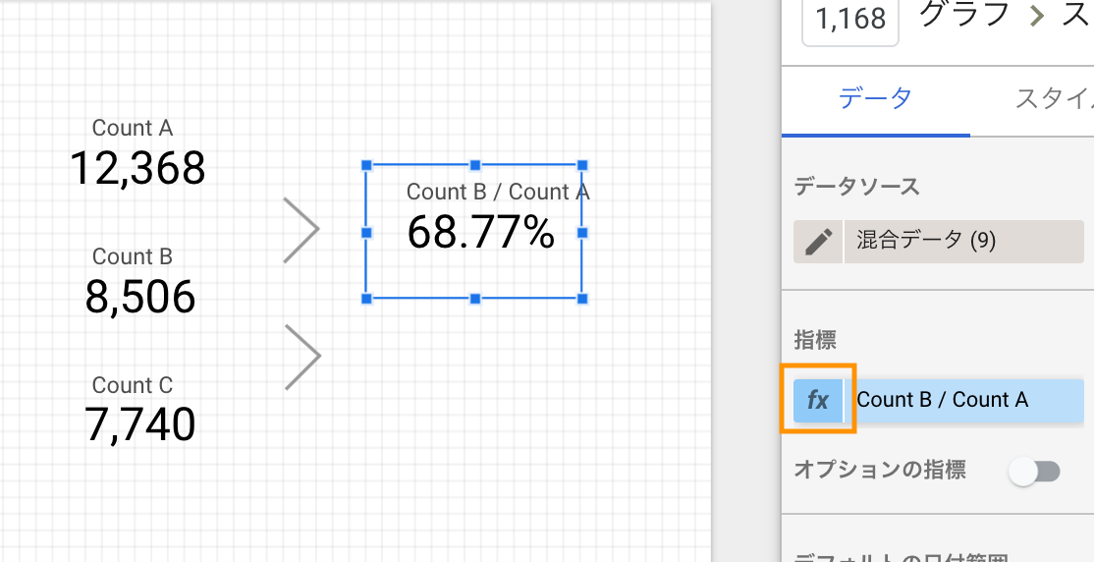Click the fx formula icon on metric
1094x562 pixels.
tap(818, 401)
